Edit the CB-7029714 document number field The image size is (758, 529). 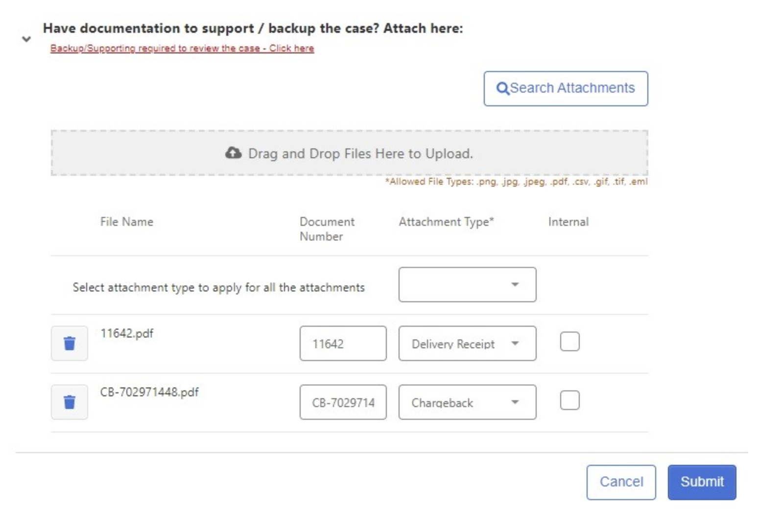pos(343,402)
